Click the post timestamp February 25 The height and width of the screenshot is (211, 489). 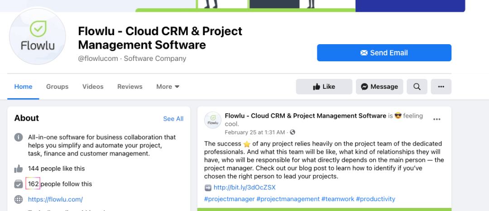(x=255, y=133)
